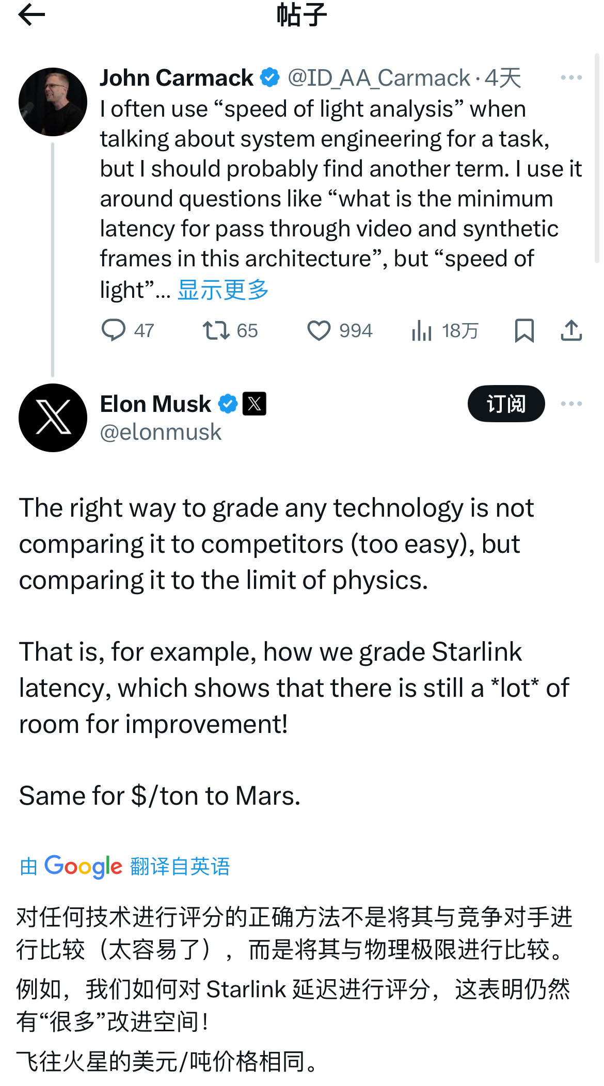
Task: Open reply comments on Carmack's post
Action: (128, 330)
